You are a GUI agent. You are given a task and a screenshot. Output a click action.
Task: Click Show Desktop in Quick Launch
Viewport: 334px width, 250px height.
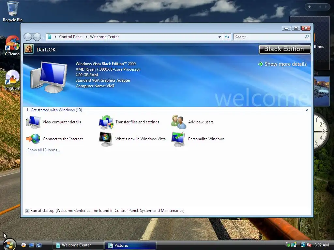click(x=31, y=245)
